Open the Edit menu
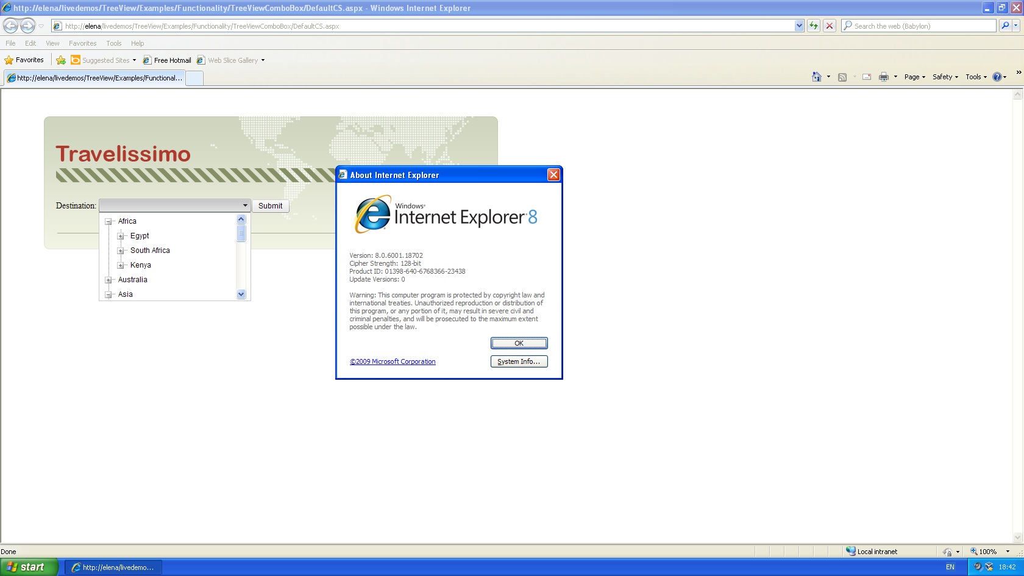 pyautogui.click(x=30, y=43)
